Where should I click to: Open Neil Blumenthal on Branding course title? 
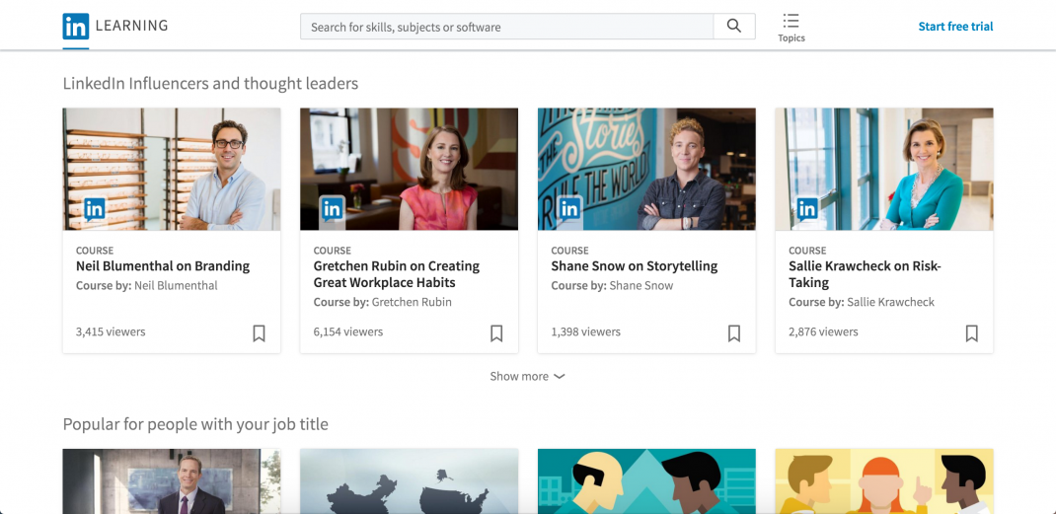(x=163, y=266)
